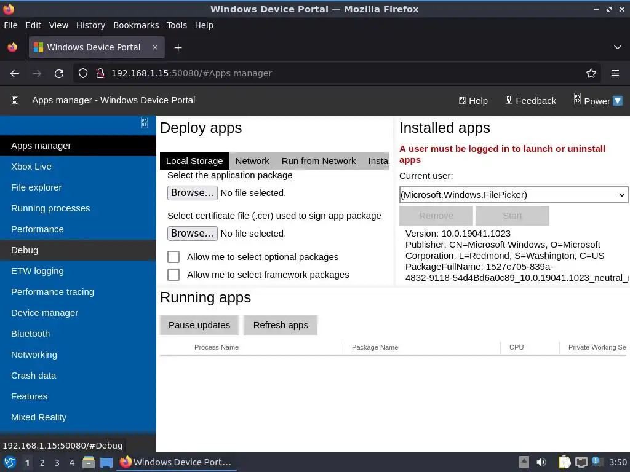Click the file manager icon in taskbar
This screenshot has height=472, width=630.
89,462
